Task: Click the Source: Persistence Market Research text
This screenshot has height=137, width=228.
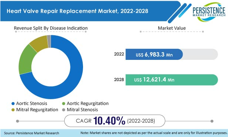Action: click(32, 133)
